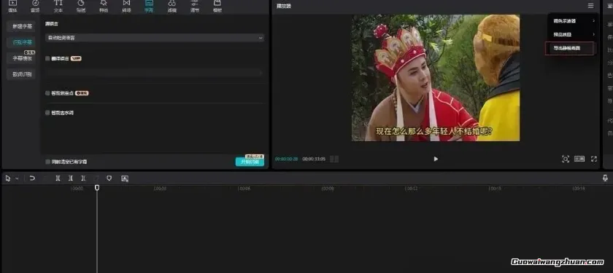Open the disabled translation language dropdown

(x=155, y=73)
